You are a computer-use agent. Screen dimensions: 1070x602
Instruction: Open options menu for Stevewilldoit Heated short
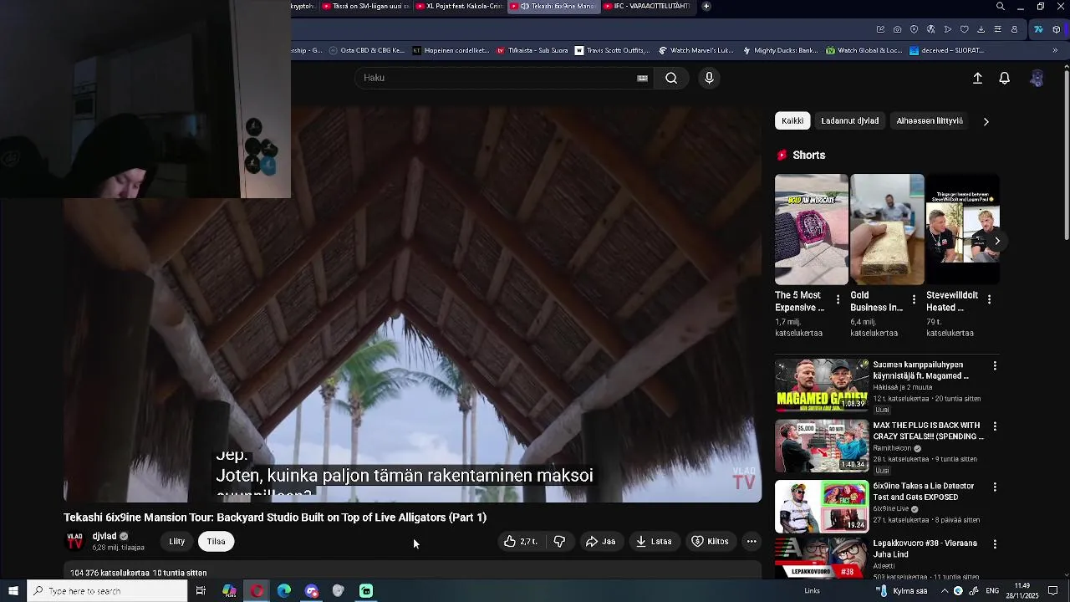pos(989,299)
